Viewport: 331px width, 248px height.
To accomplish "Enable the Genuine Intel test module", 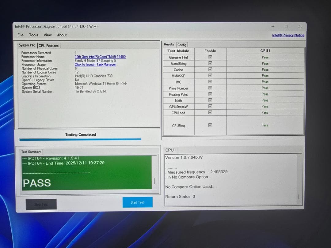I will [210, 57].
